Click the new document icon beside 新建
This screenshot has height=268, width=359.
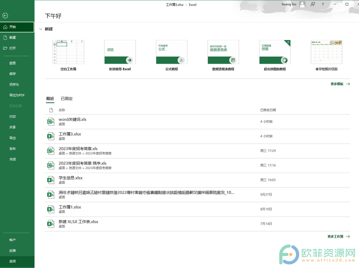[5, 37]
